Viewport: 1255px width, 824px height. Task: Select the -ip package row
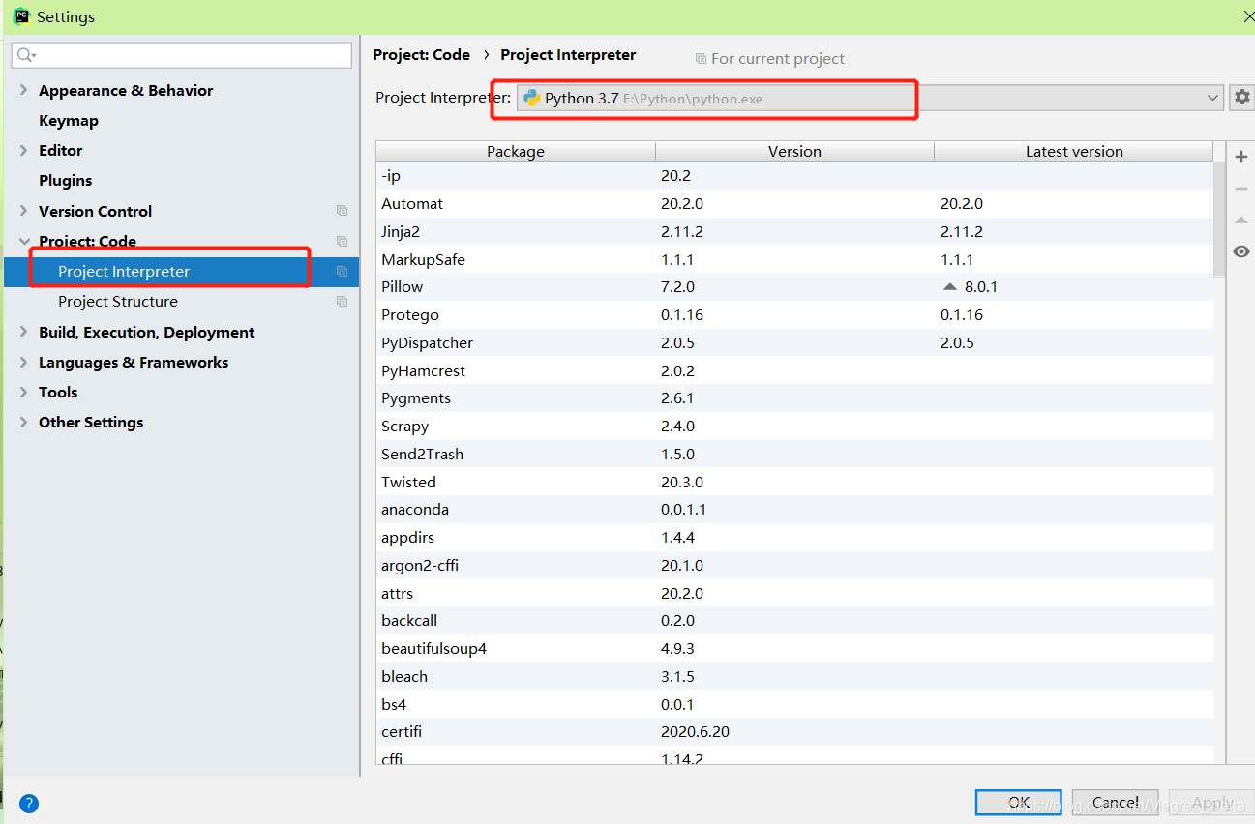794,176
